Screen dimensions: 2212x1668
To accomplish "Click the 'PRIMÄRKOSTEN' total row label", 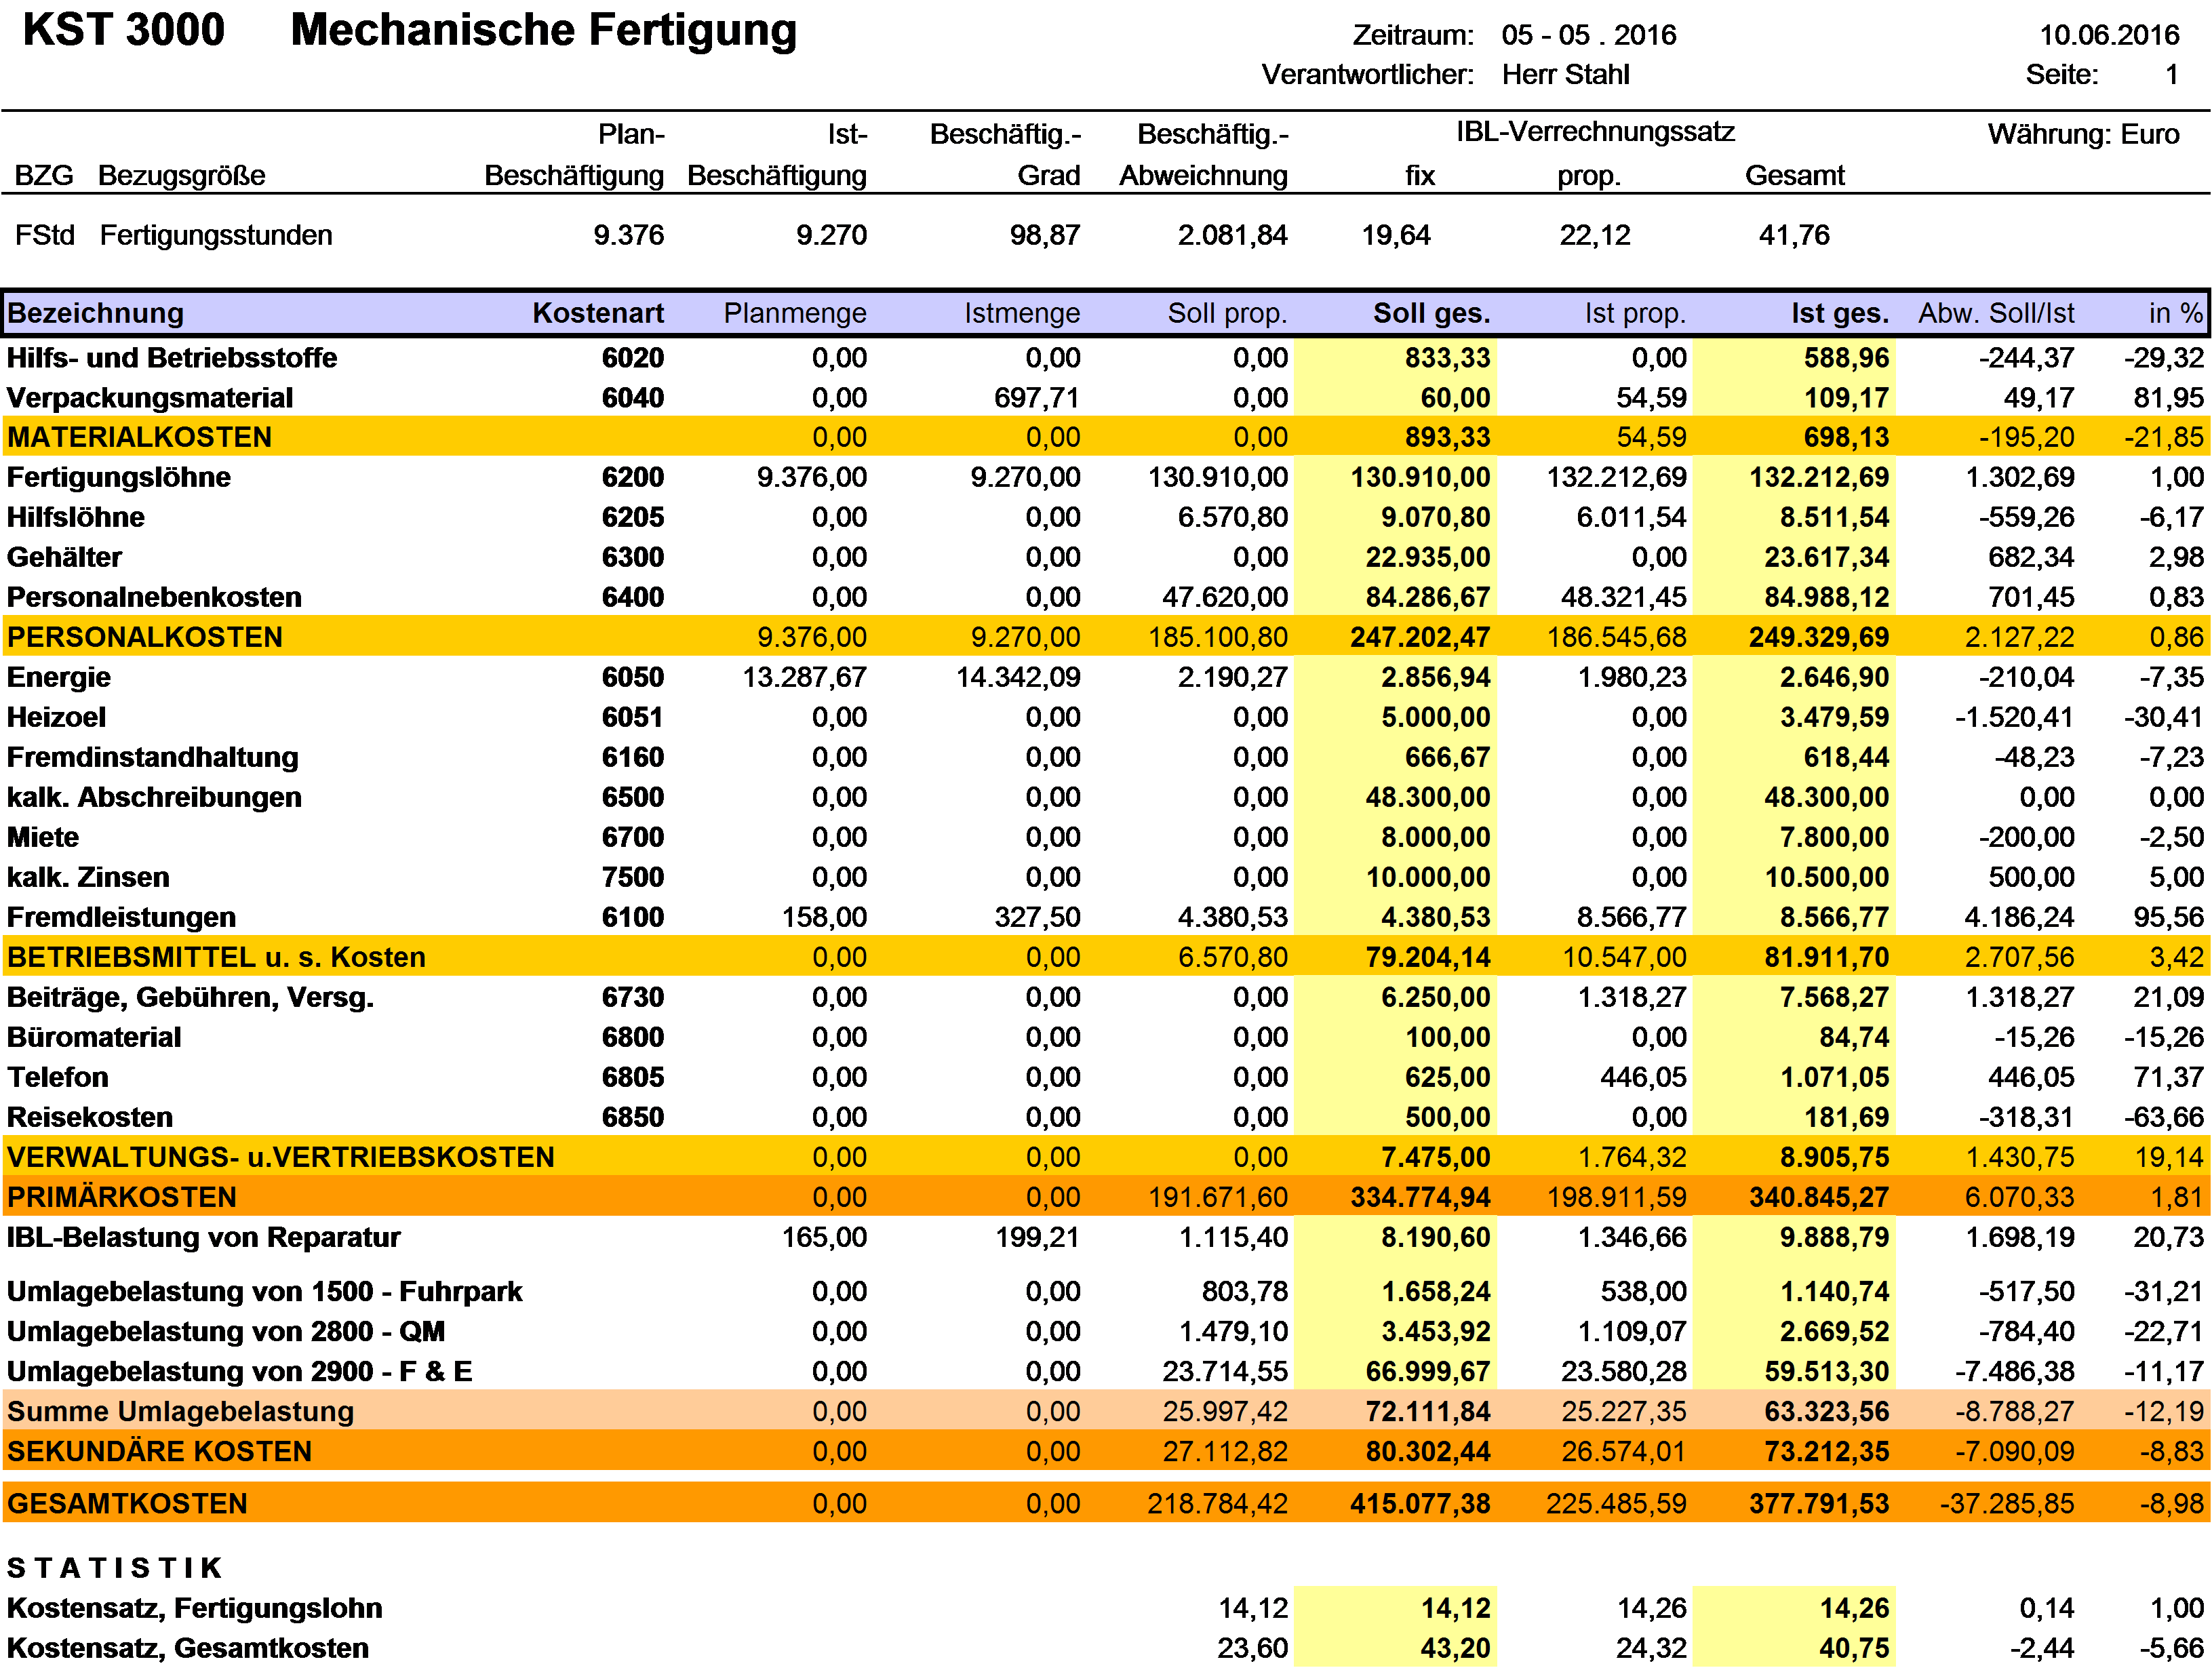I will (122, 1197).
